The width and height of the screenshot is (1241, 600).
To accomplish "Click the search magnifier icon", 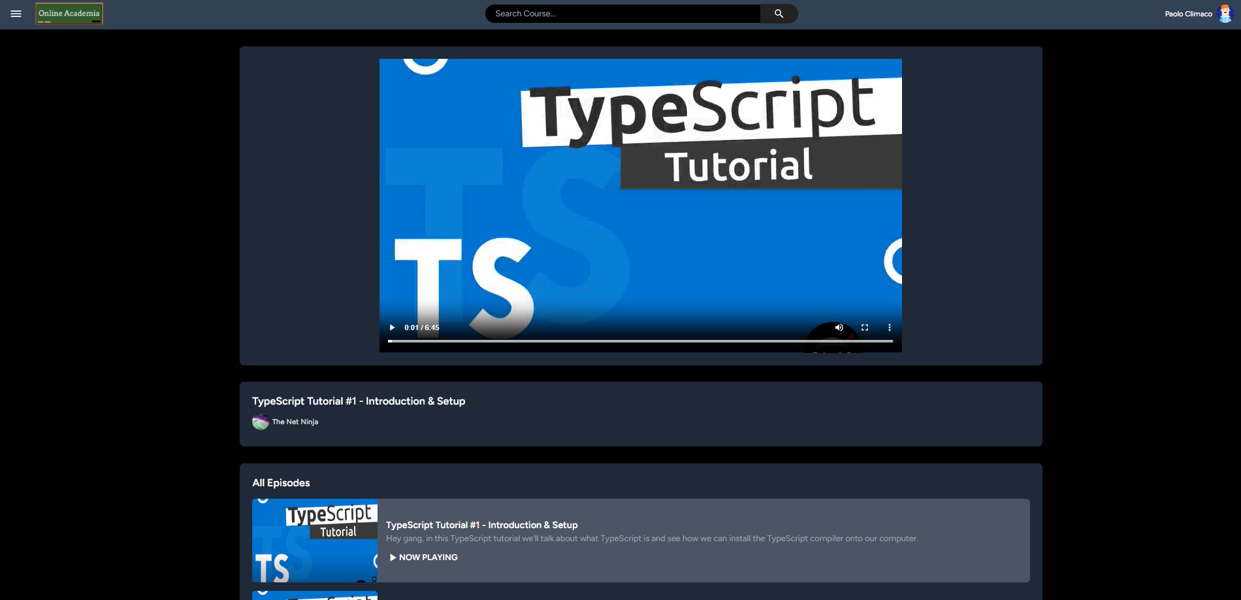I will click(778, 13).
